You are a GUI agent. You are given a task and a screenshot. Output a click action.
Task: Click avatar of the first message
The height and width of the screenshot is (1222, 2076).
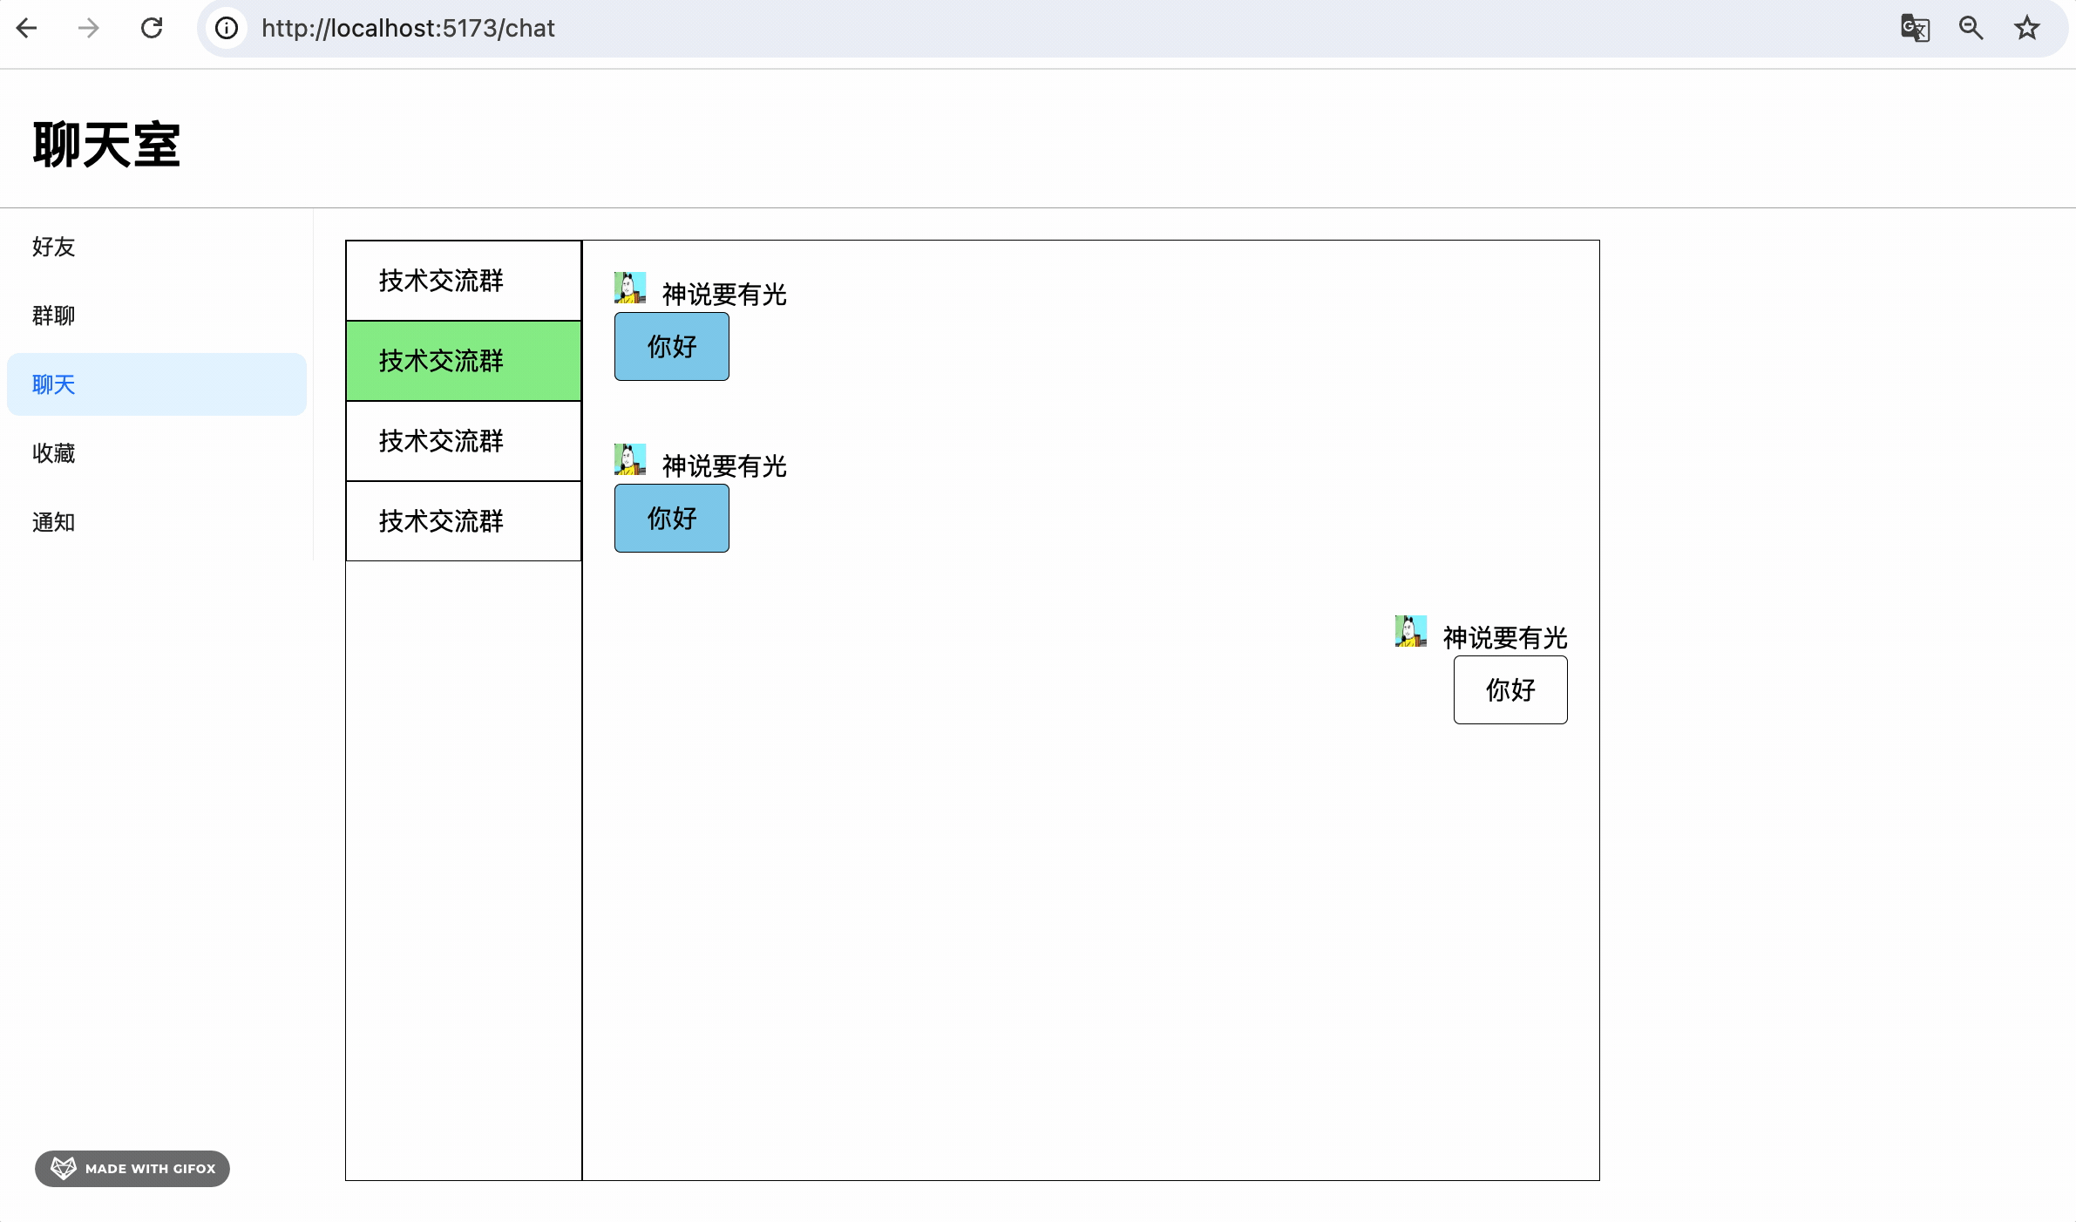click(629, 288)
